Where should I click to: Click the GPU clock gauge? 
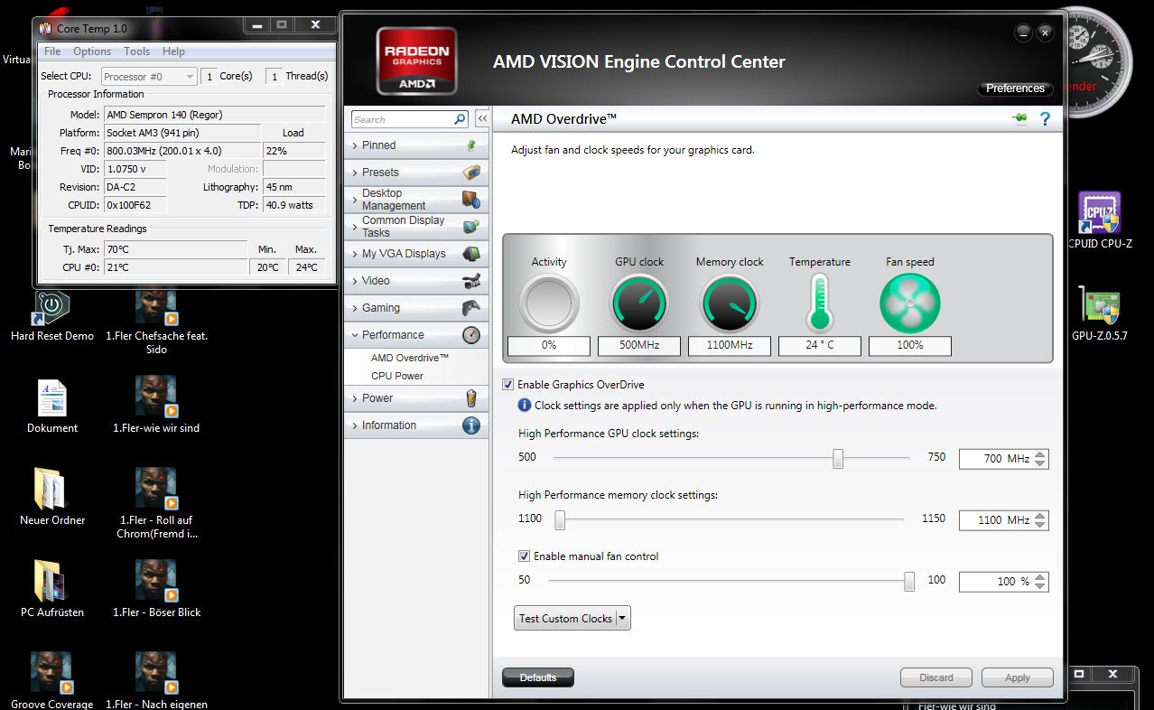pos(639,304)
